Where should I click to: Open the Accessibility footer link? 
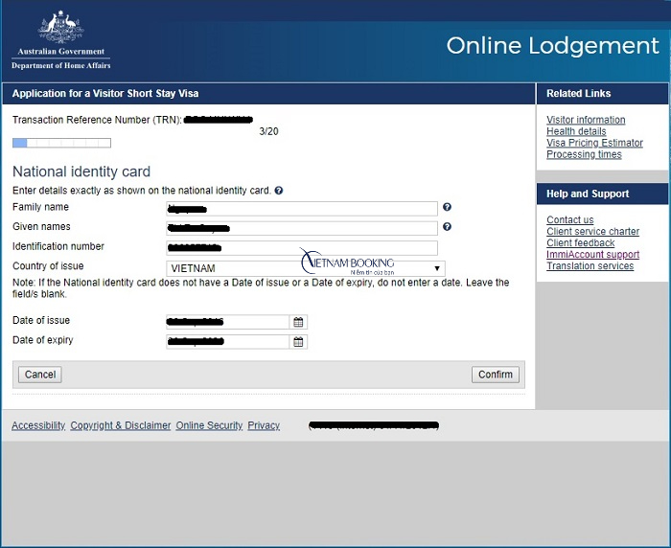click(x=38, y=425)
